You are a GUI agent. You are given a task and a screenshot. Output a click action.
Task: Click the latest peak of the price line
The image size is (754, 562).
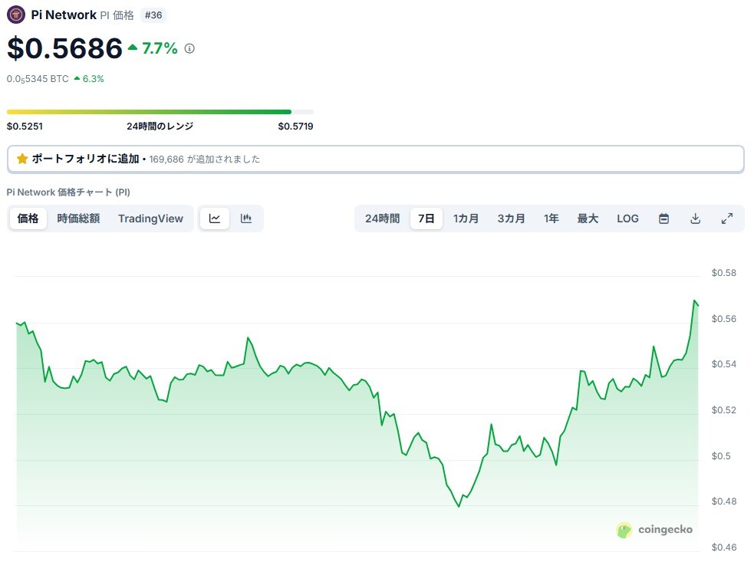694,301
